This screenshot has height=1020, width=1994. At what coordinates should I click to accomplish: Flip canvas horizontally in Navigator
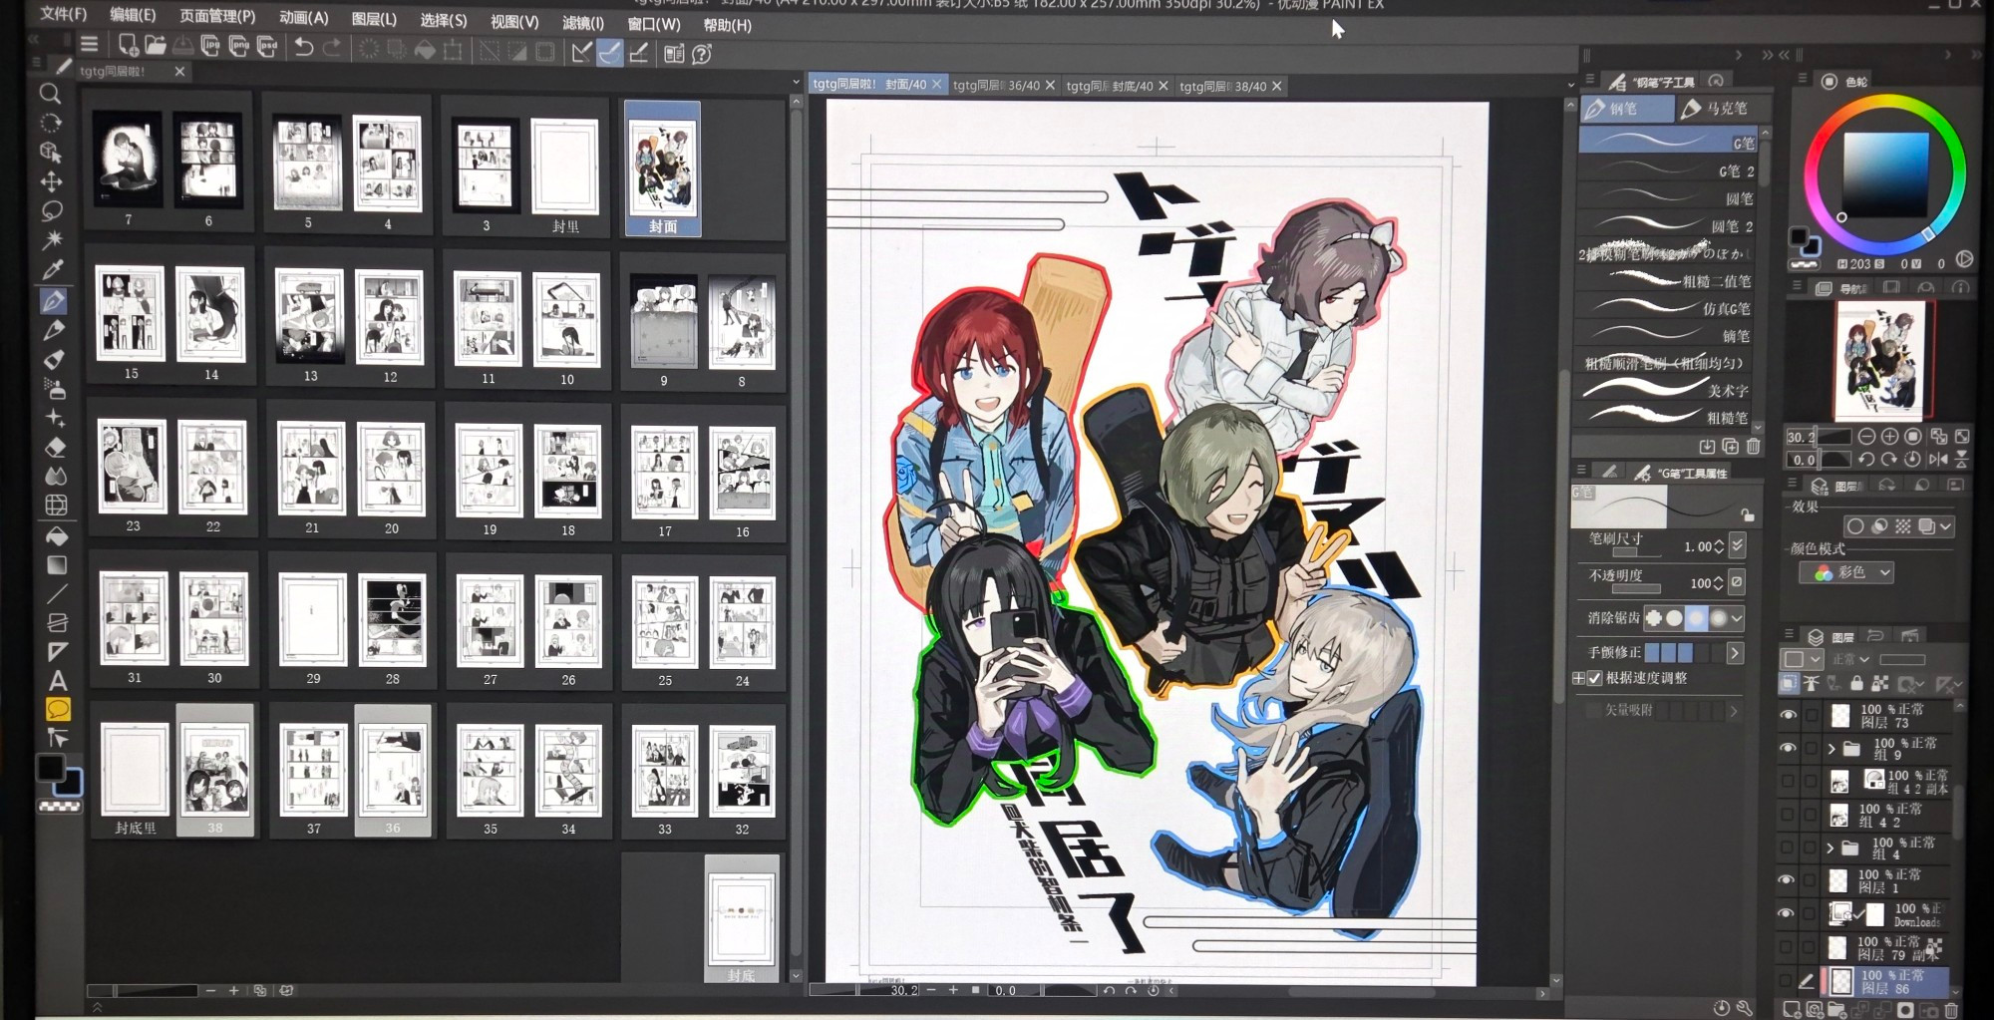pos(1937,460)
